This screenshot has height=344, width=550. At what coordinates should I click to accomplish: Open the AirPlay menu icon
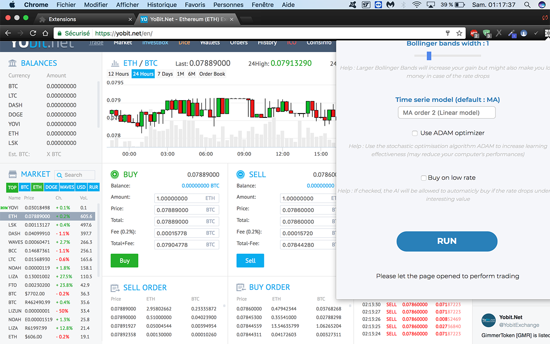pyautogui.click(x=431, y=5)
